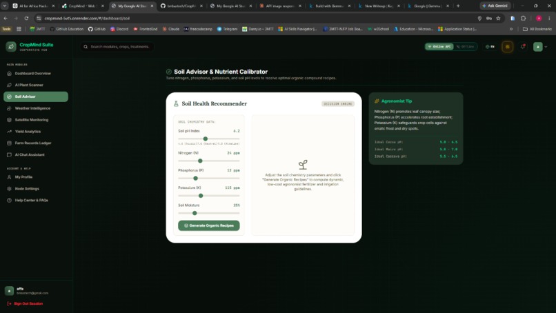
Task: Open the password key icon in the address bar
Action: tap(489, 18)
